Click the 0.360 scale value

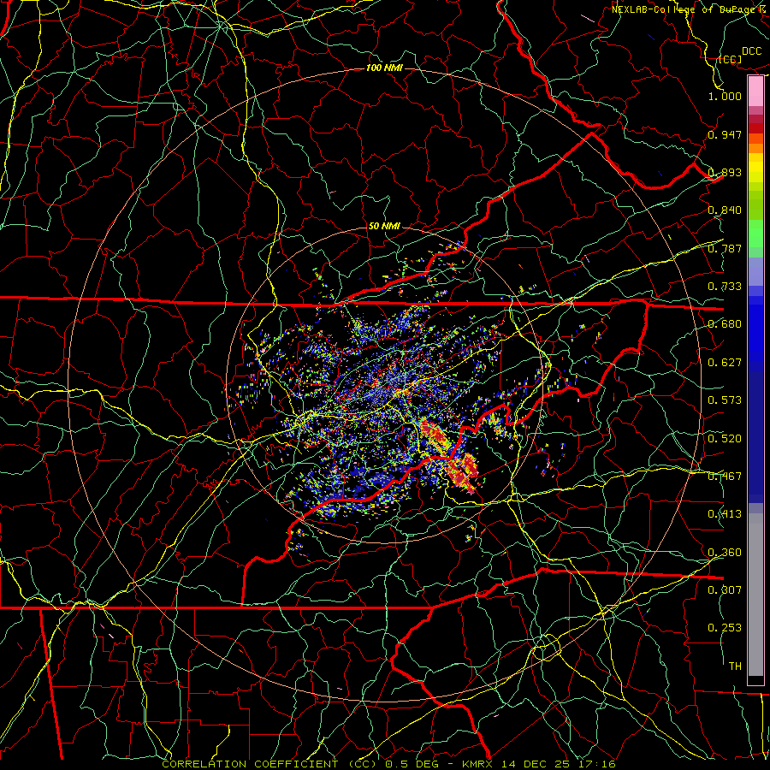click(725, 553)
